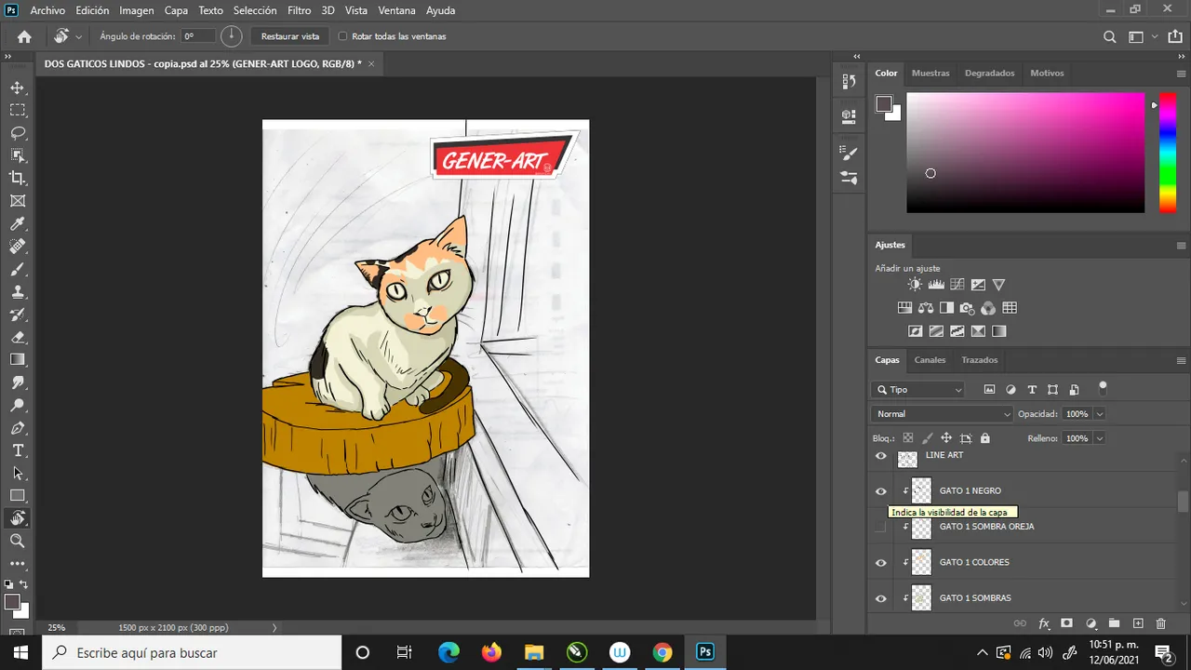Select the Rectangular Marquee tool
1191x670 pixels.
[17, 110]
